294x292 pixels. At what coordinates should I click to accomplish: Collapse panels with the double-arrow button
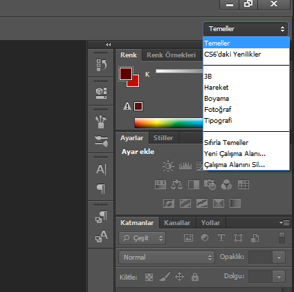(x=108, y=44)
